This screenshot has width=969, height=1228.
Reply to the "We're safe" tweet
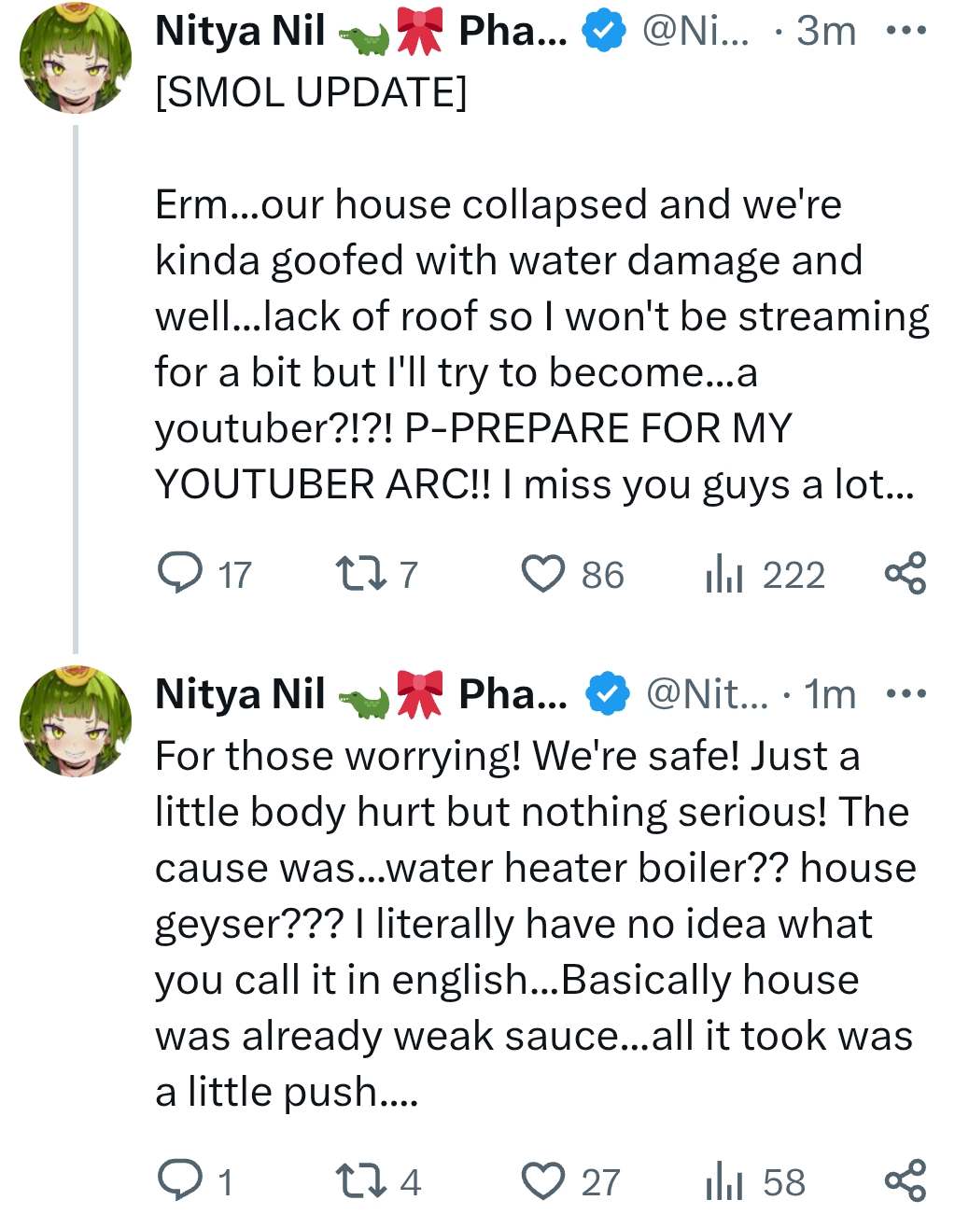pyautogui.click(x=194, y=1181)
